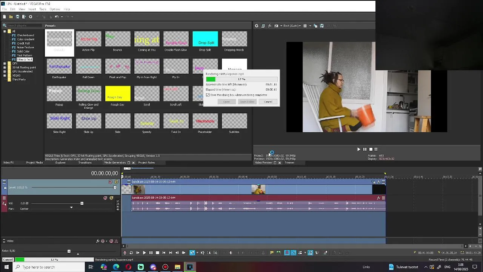This screenshot has height=272, width=483.
Task: Choose the Earthquake preset thumbnail
Action: pyautogui.click(x=59, y=66)
